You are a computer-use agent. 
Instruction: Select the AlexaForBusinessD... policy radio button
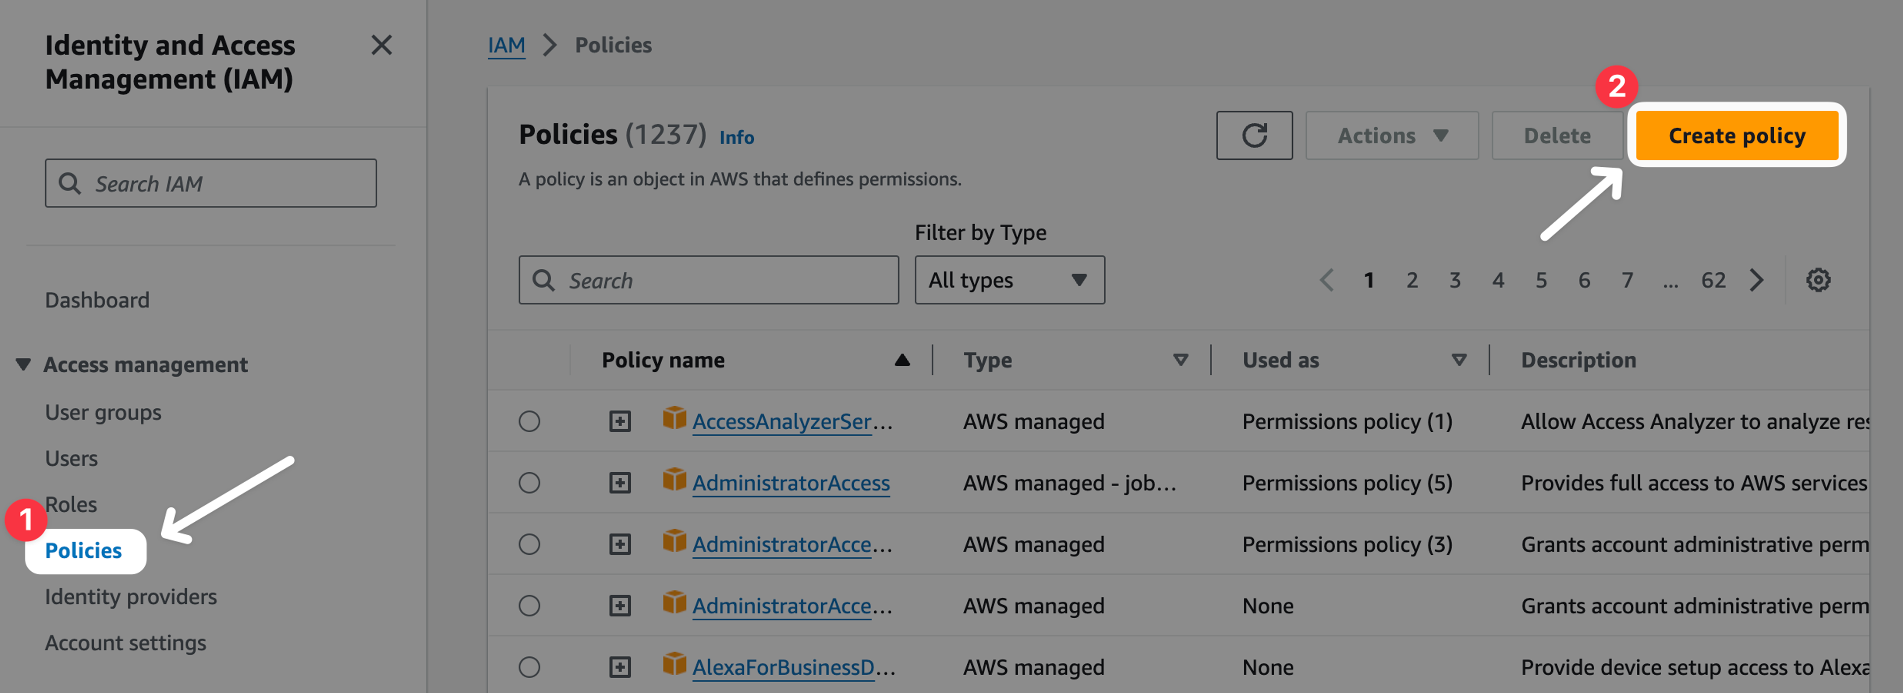click(529, 667)
